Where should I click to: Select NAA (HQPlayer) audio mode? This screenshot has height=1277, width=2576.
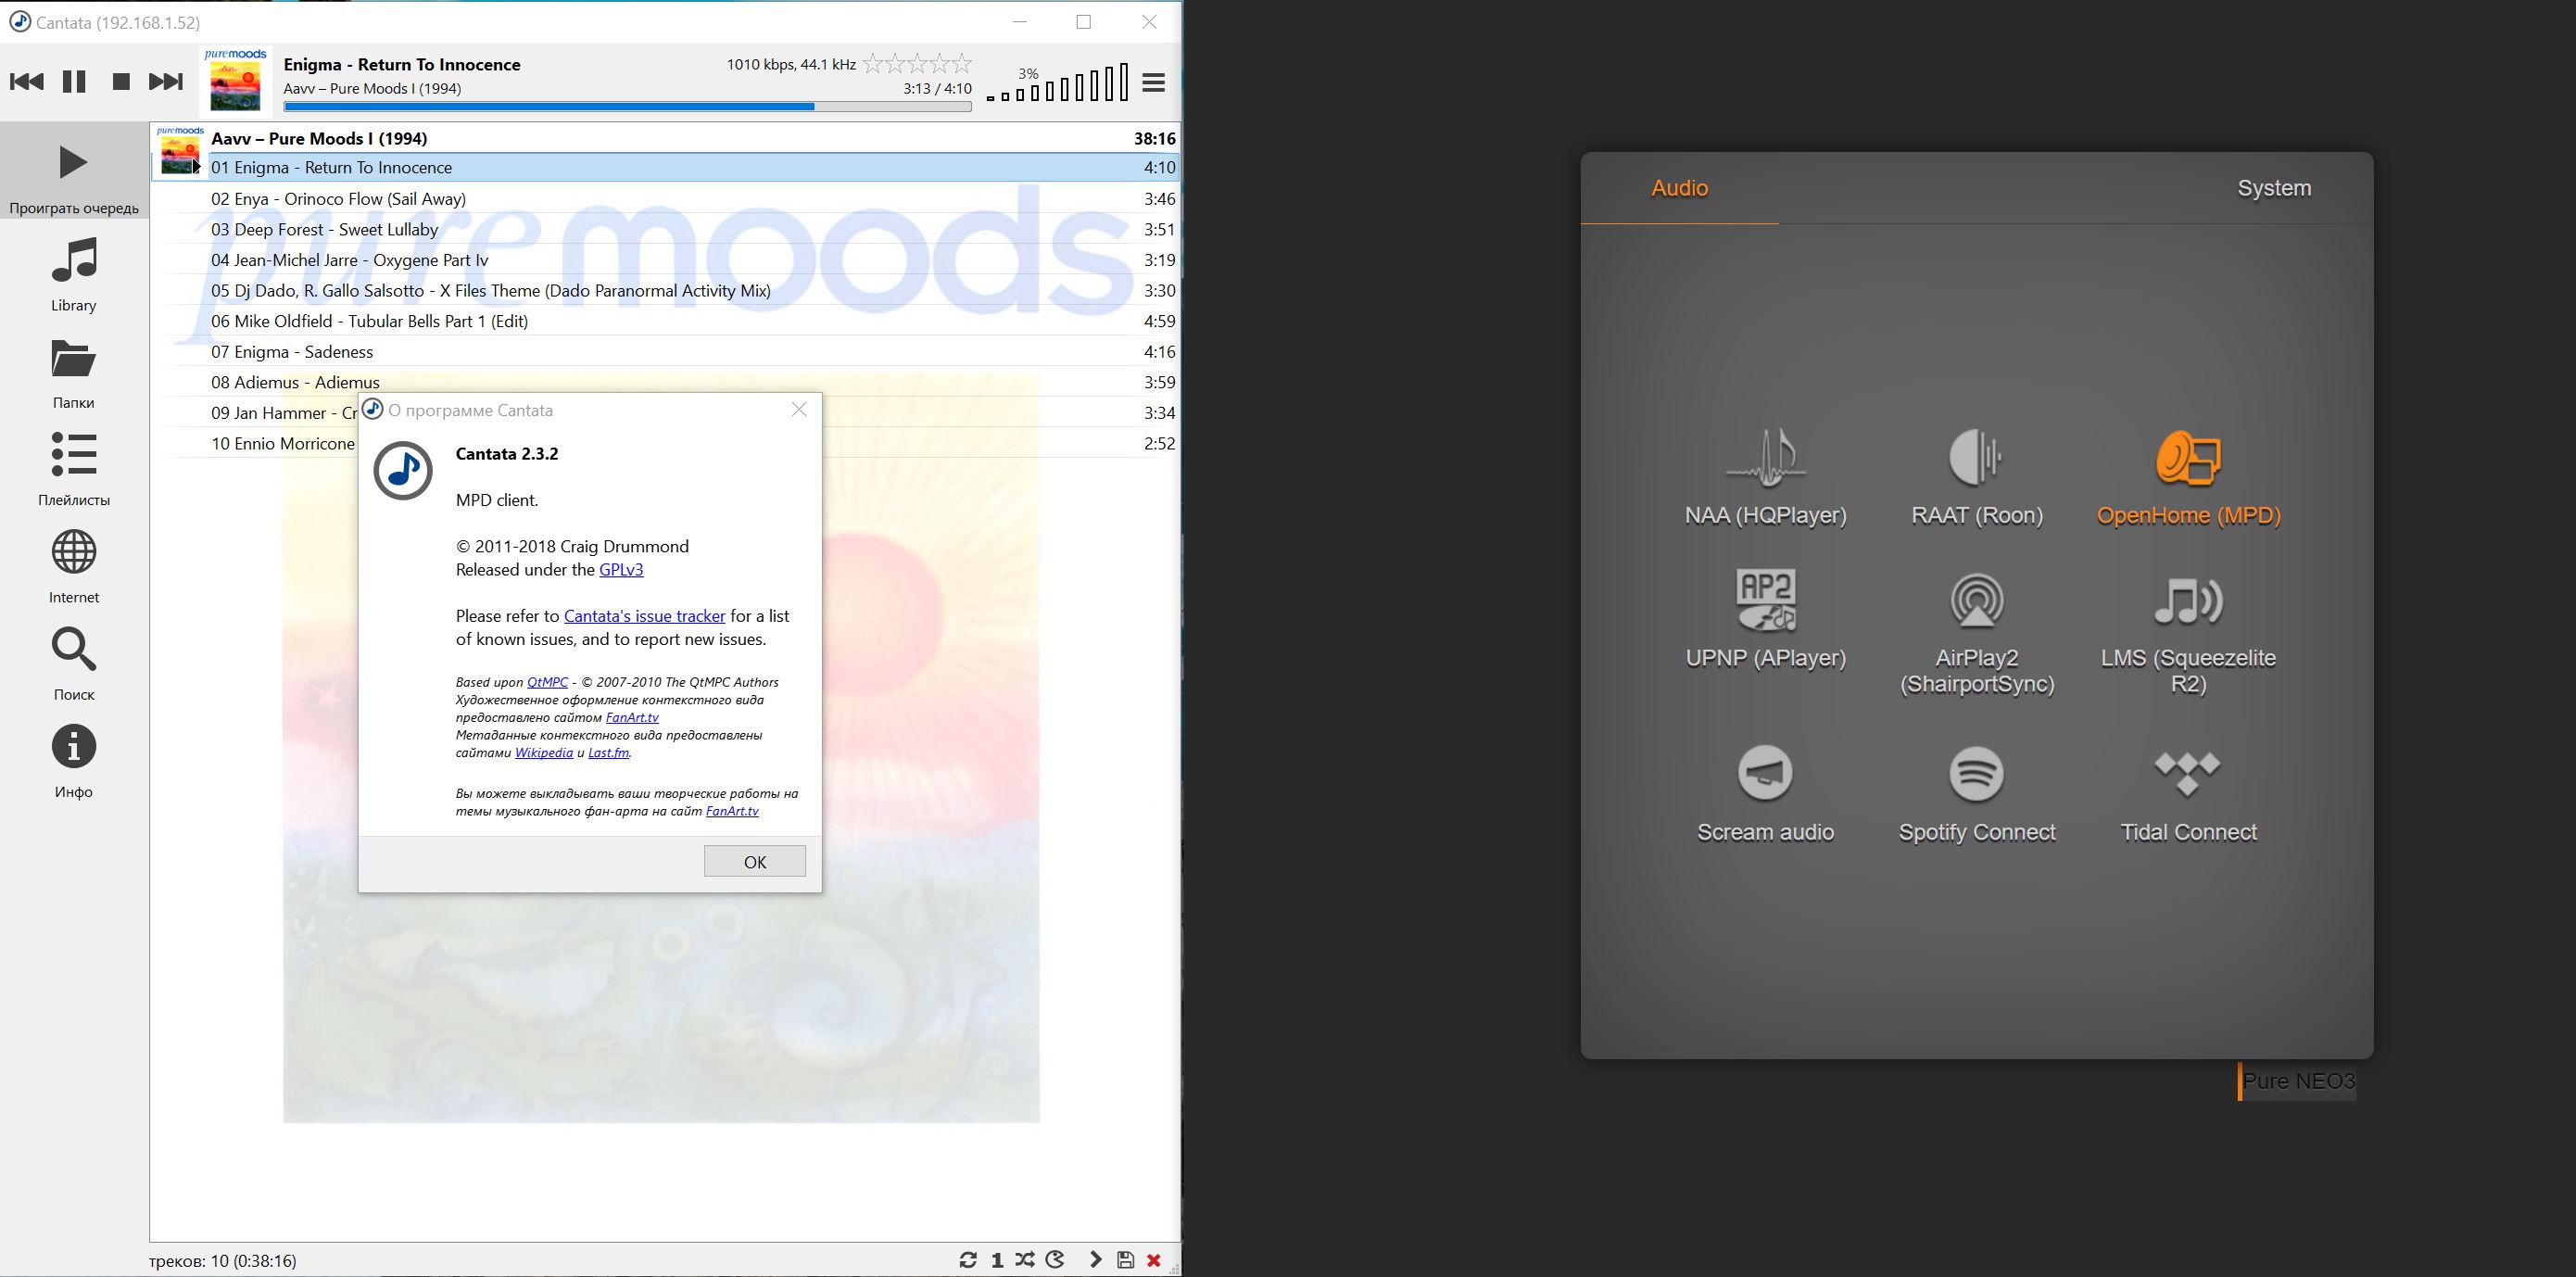pyautogui.click(x=1765, y=477)
